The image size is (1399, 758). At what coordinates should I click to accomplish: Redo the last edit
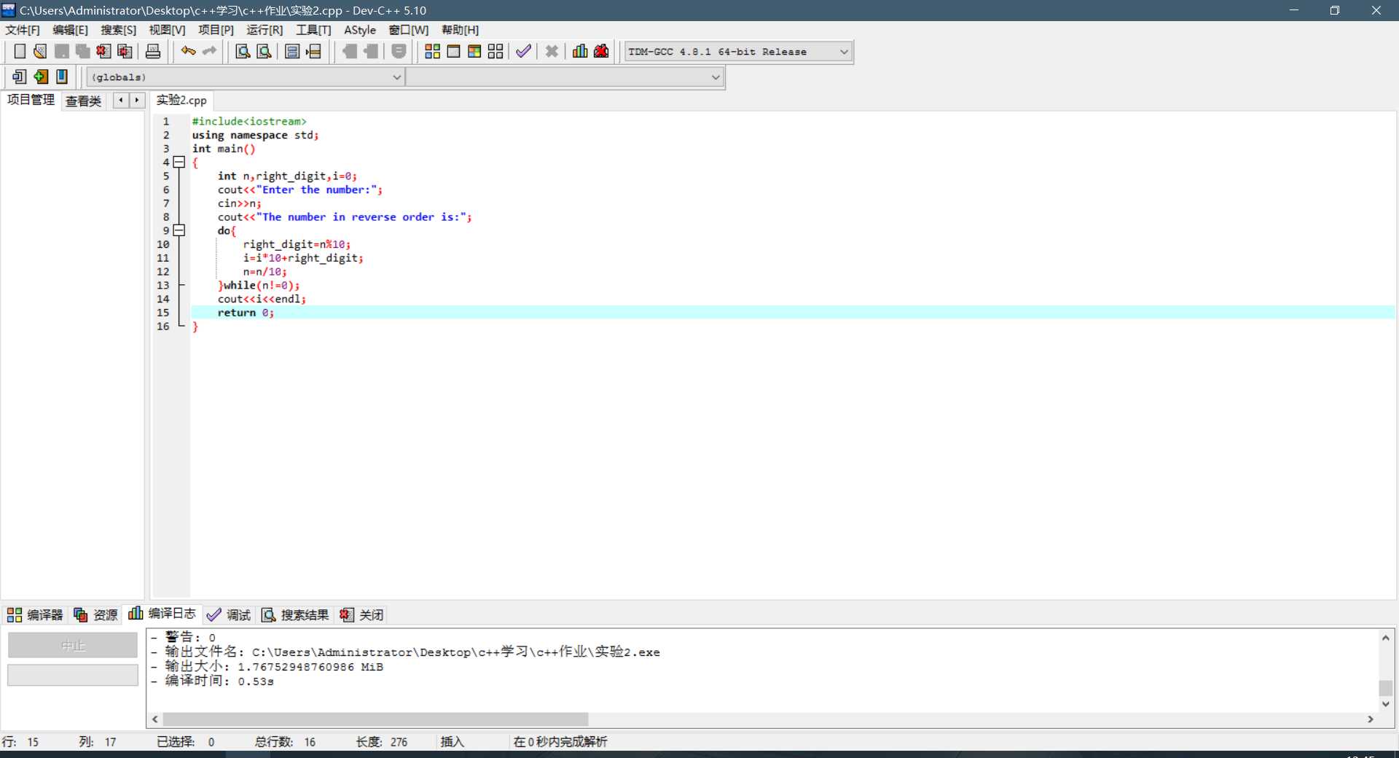tap(210, 51)
